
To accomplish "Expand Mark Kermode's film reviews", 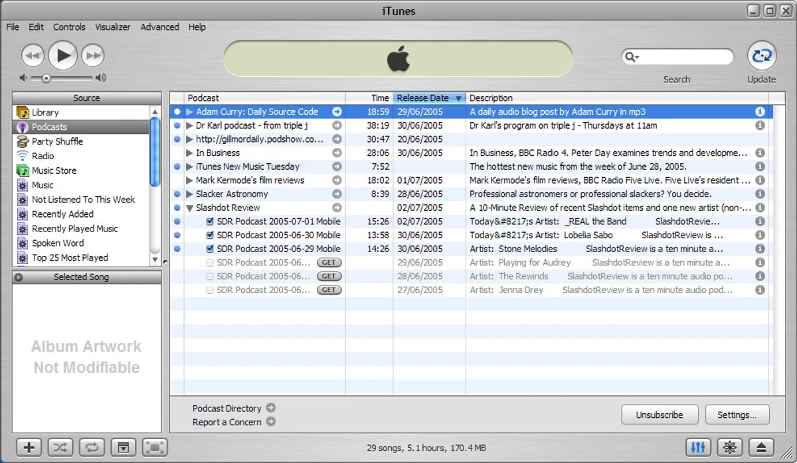I will pyautogui.click(x=189, y=180).
